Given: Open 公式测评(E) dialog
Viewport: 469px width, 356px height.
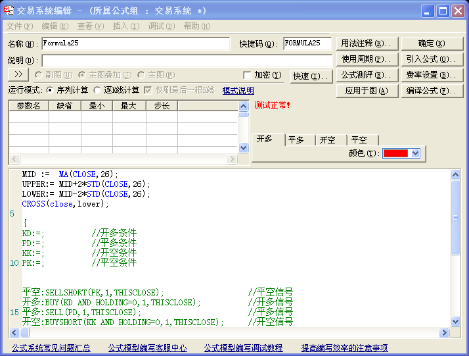Looking at the screenshot, I should 367,75.
